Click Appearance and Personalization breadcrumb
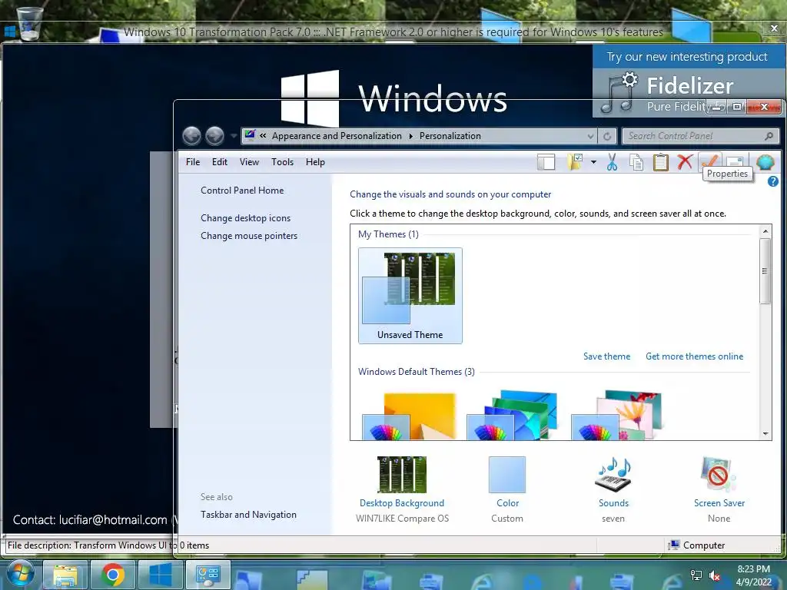The height and width of the screenshot is (590, 787). (x=337, y=136)
